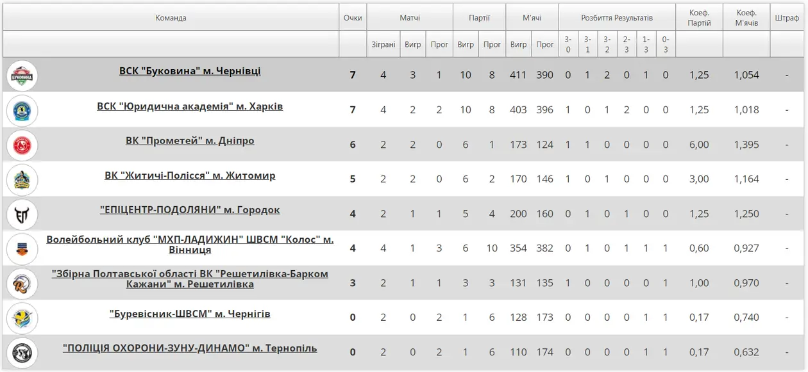Open "ПОЛІЦІЯ ОХОРОНИ-ЗУНУ-ДИНАМО" м. Тернопіль link

coord(190,349)
